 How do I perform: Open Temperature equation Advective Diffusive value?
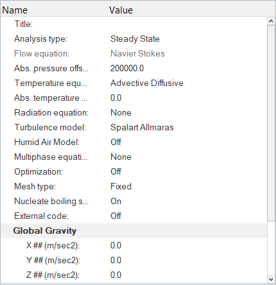point(188,83)
